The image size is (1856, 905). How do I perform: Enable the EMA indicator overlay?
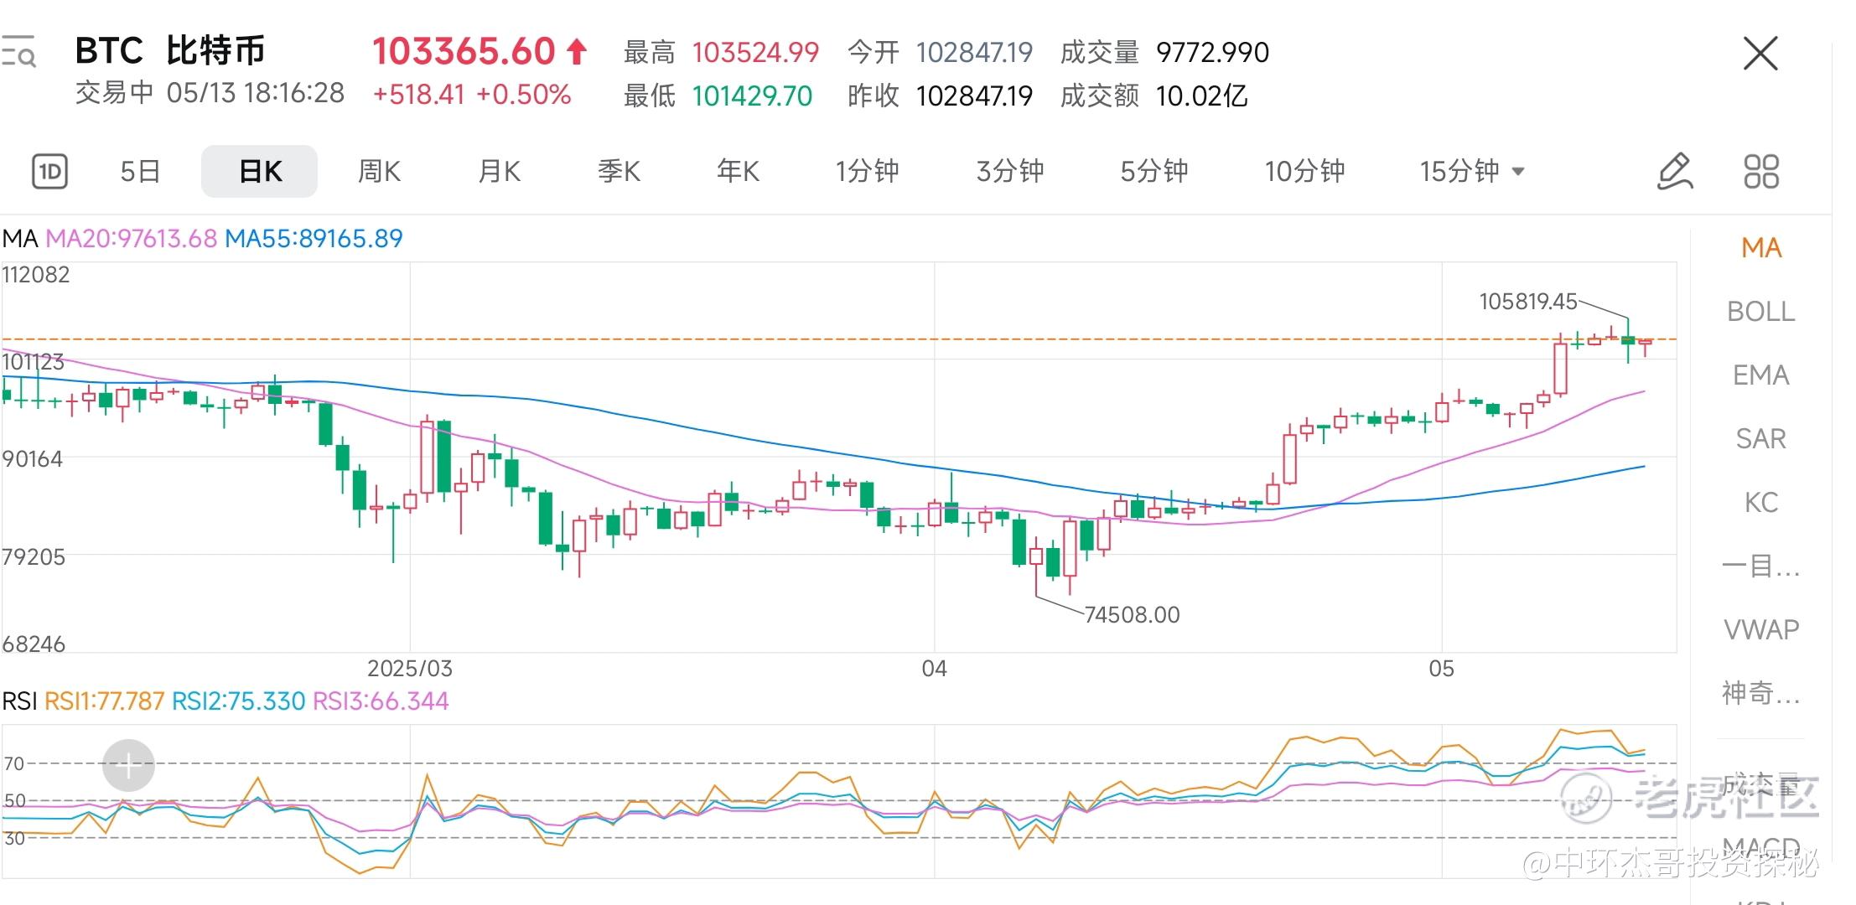[1760, 375]
